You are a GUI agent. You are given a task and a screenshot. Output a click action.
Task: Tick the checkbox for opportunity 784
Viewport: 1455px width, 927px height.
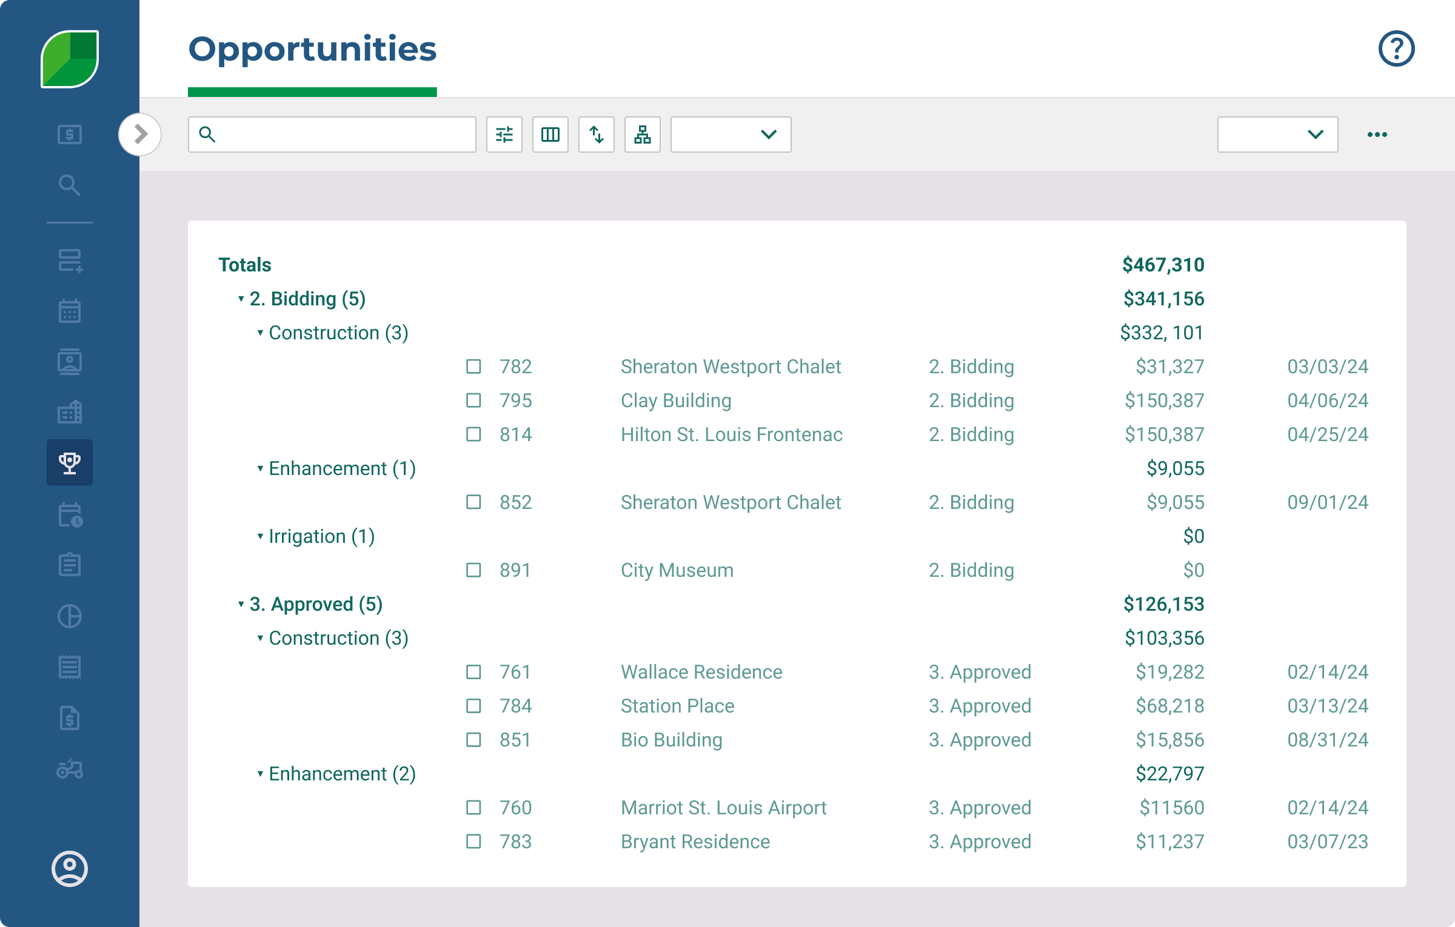473,706
